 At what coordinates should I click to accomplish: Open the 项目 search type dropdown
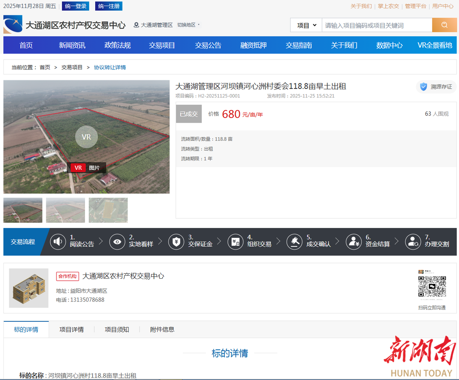(x=306, y=25)
